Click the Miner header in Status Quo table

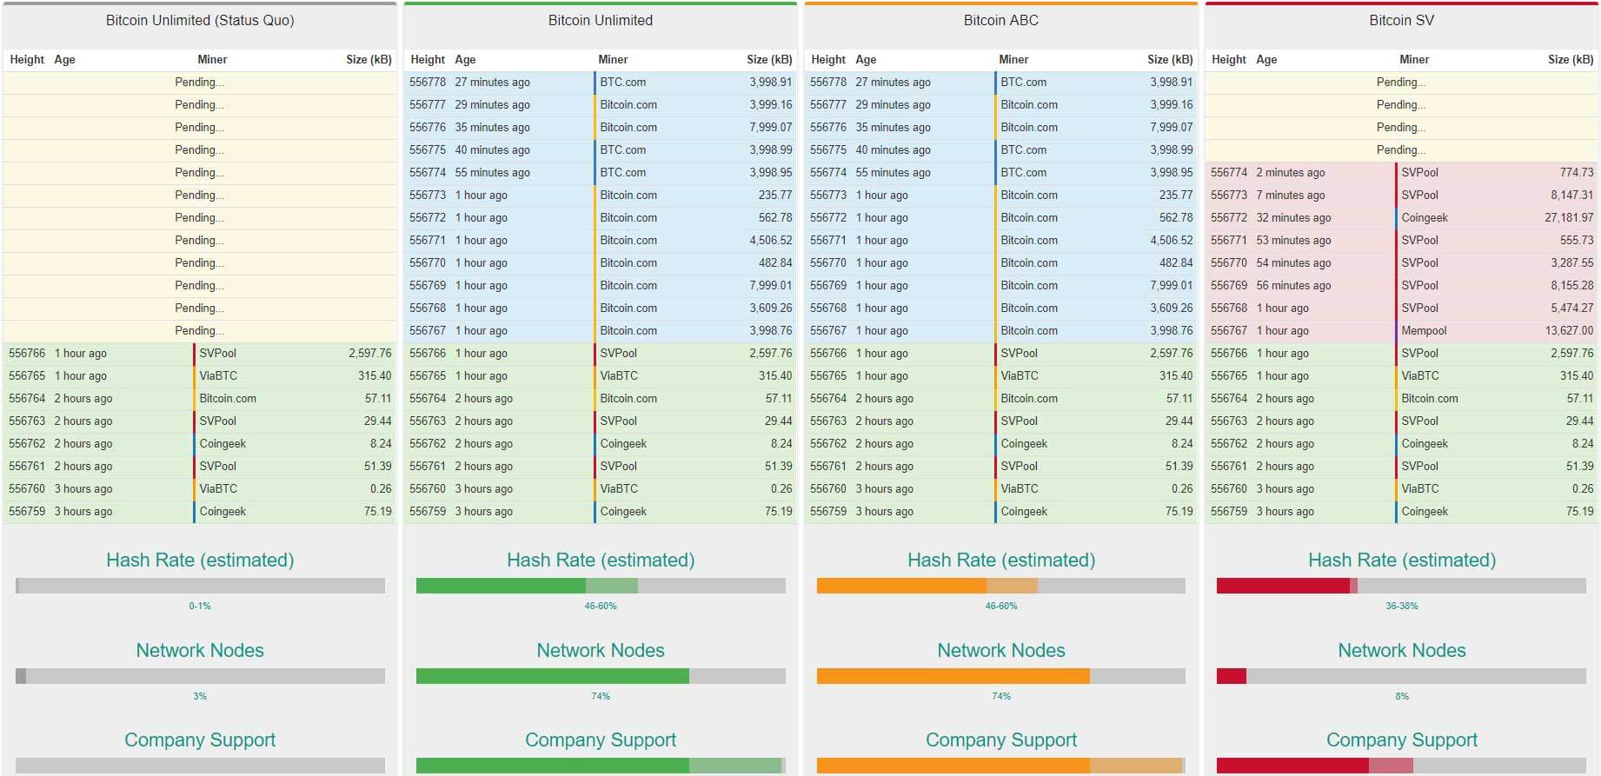pos(212,59)
